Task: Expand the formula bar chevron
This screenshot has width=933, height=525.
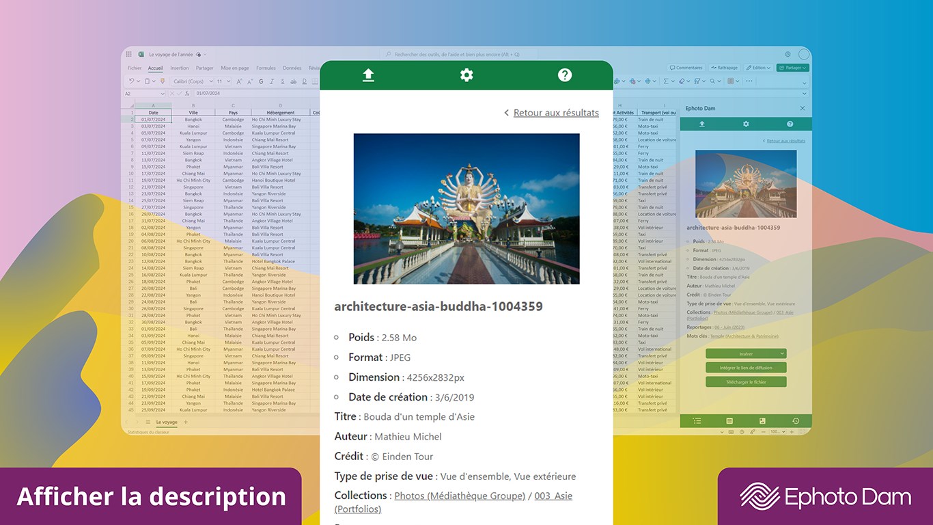Action: (x=804, y=94)
